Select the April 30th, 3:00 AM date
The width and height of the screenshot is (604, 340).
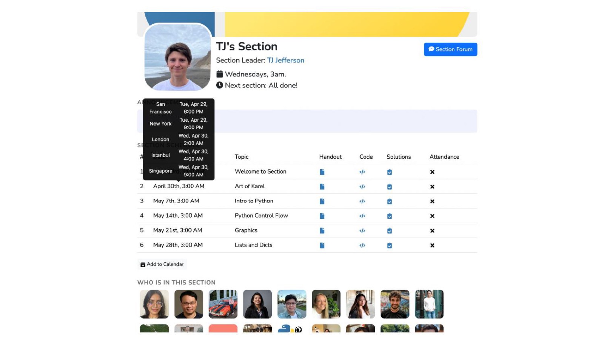click(179, 186)
